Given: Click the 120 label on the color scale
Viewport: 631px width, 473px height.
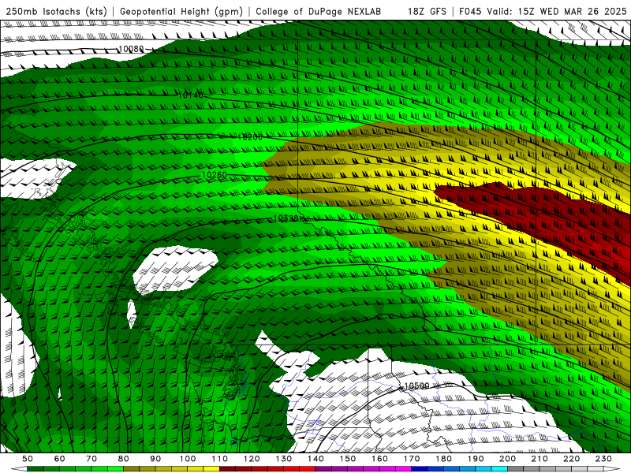Looking at the screenshot, I should 252,459.
